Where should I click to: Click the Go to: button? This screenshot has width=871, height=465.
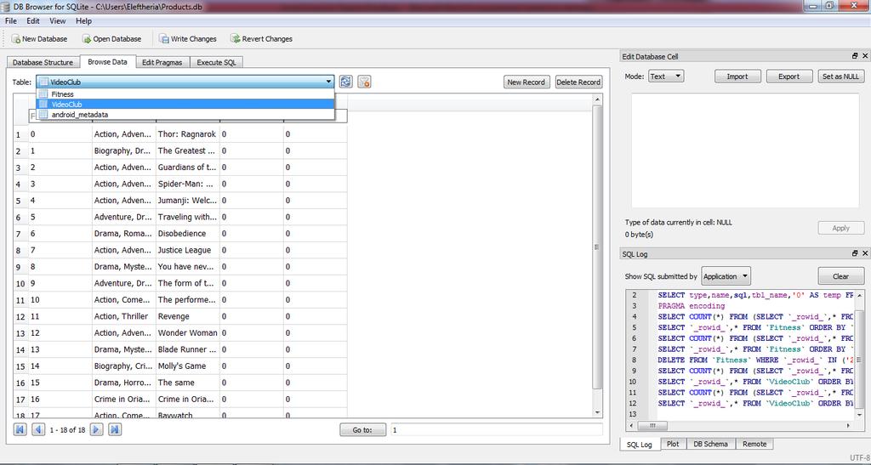[362, 429]
